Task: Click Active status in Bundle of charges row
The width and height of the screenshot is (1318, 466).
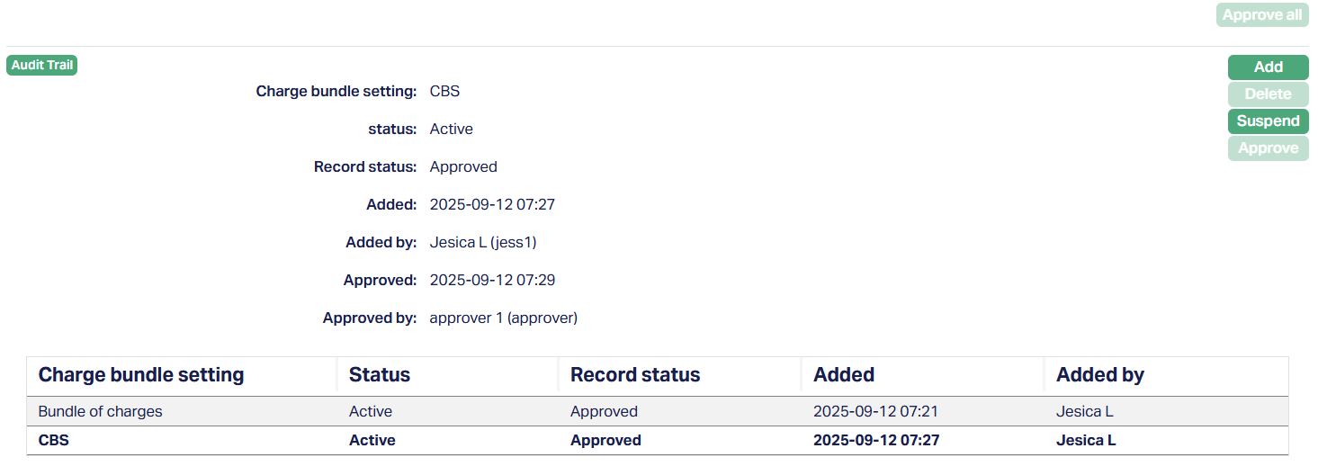Action: (371, 412)
